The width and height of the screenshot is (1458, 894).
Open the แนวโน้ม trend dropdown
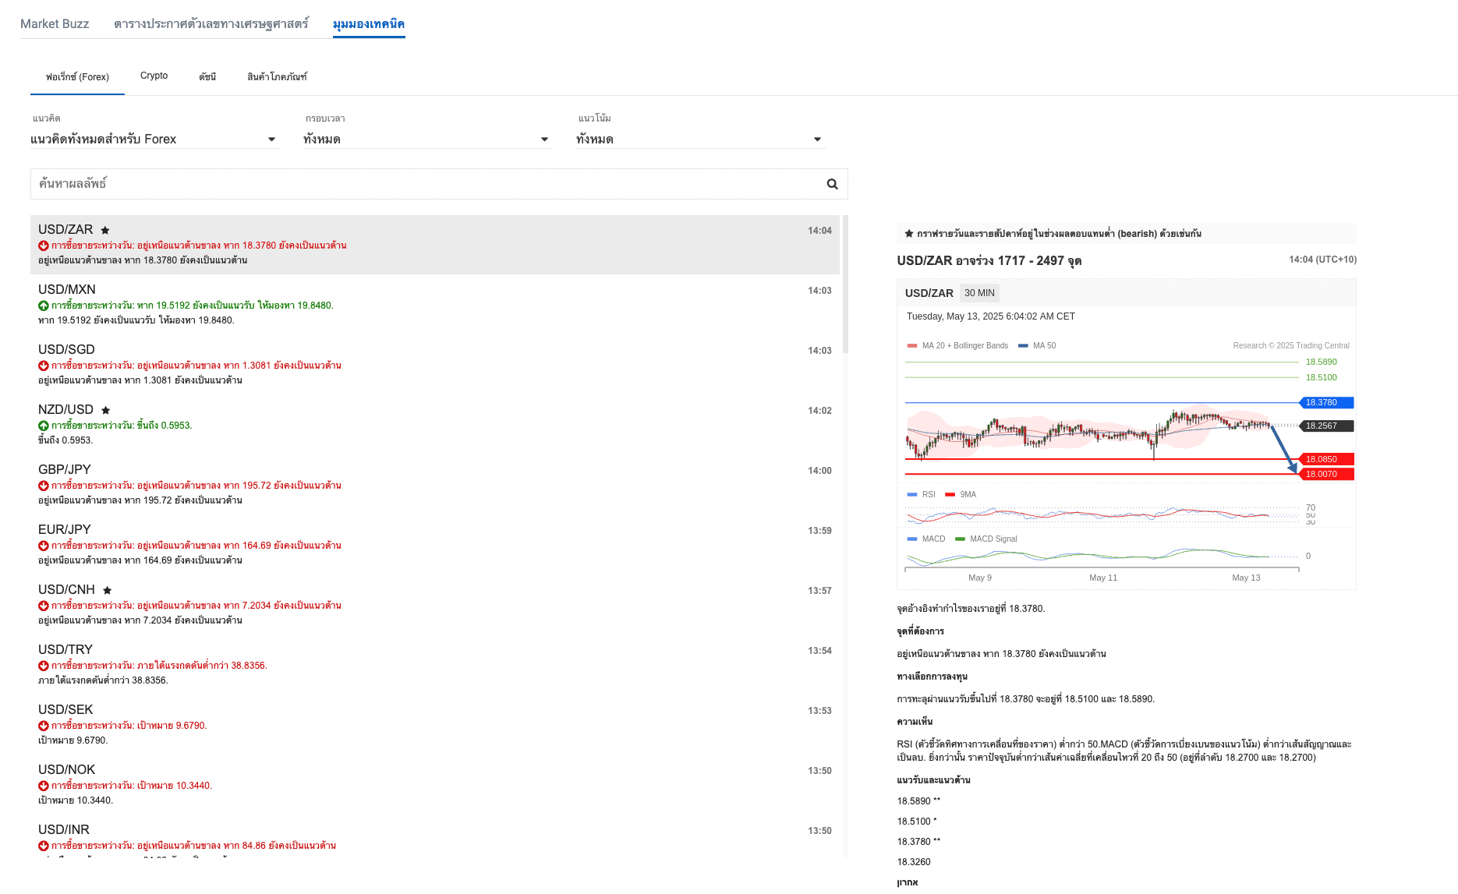coord(700,139)
